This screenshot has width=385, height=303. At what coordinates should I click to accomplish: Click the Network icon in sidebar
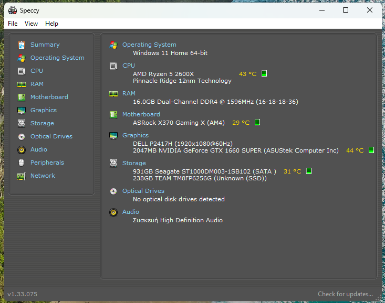point(22,176)
